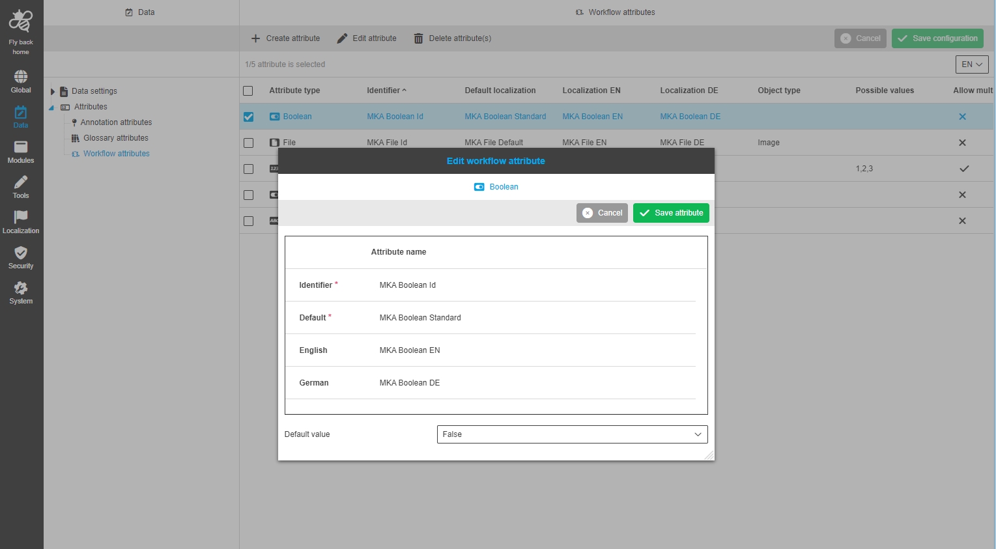Click the Create attribute button
Screen dimensions: 996x549
tap(285, 38)
